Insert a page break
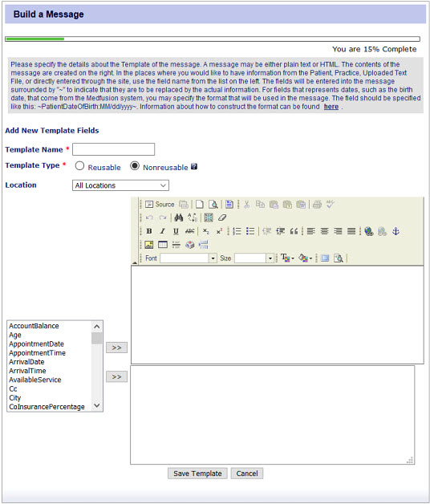Screen dimensions: 430x504 204,245
